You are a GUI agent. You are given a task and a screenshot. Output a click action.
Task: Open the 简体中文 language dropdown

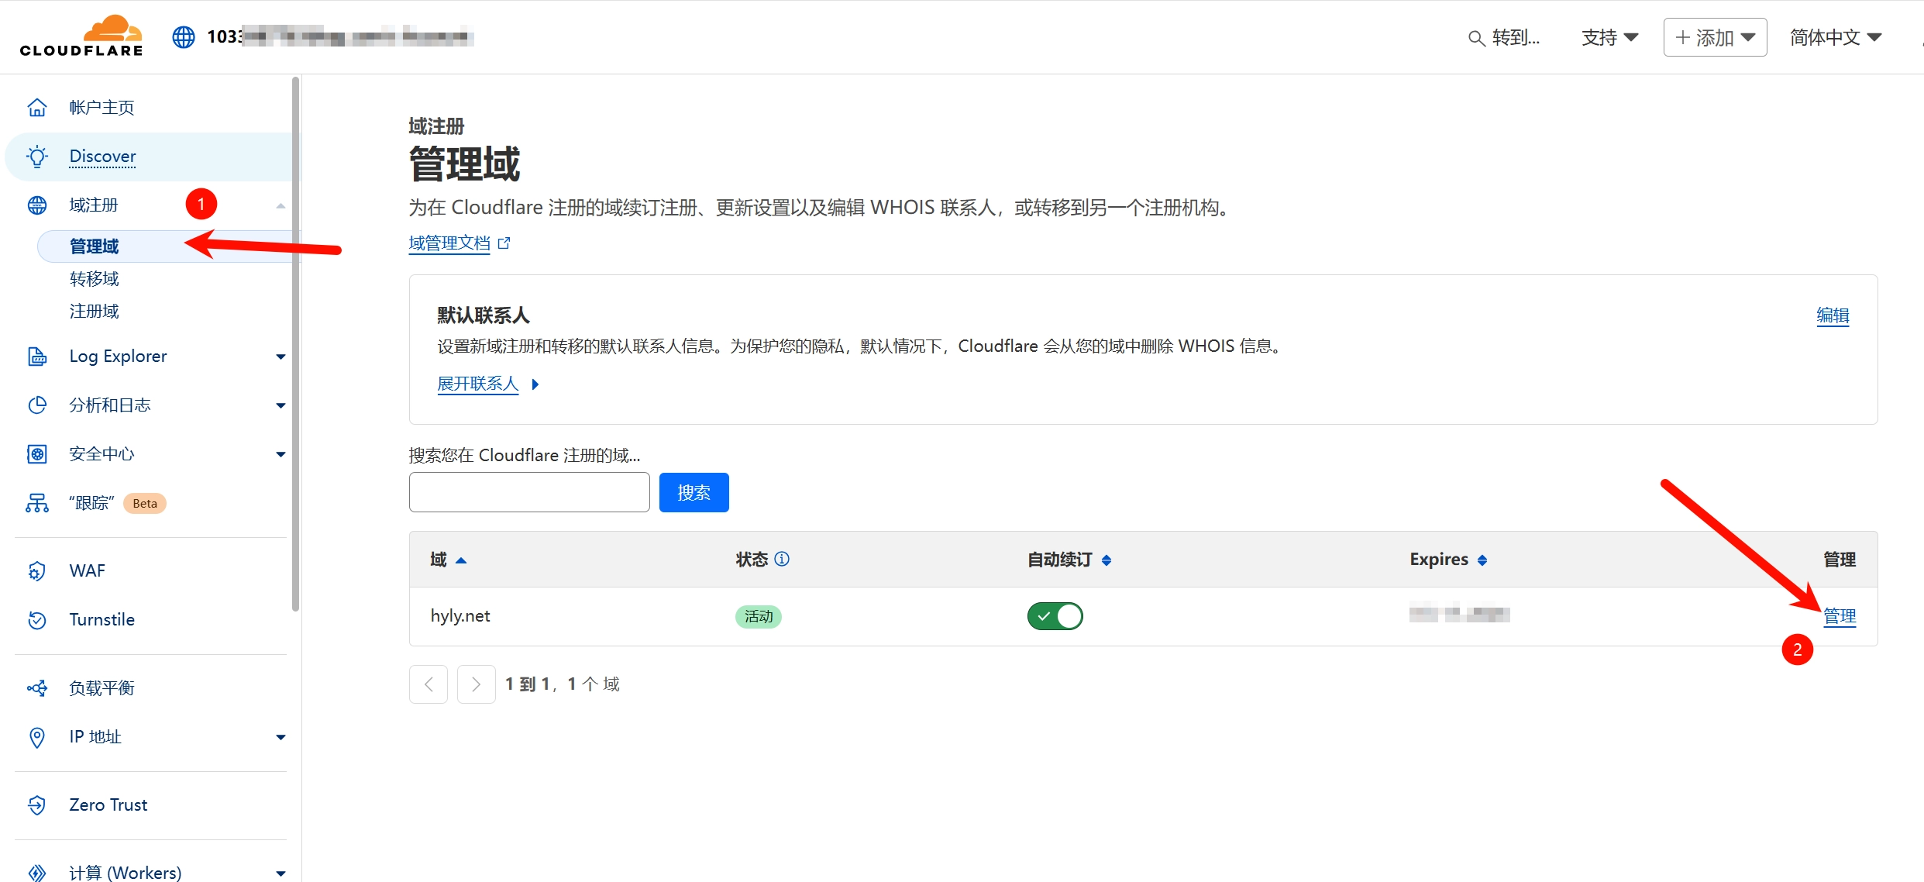click(1835, 37)
